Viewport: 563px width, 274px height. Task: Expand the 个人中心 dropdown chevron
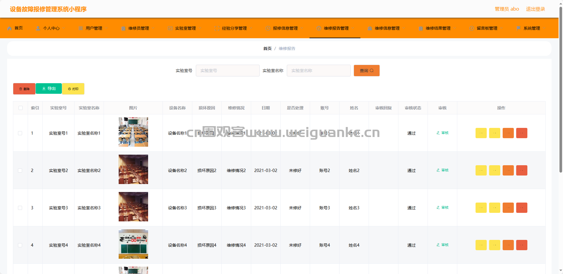pyautogui.click(x=64, y=28)
